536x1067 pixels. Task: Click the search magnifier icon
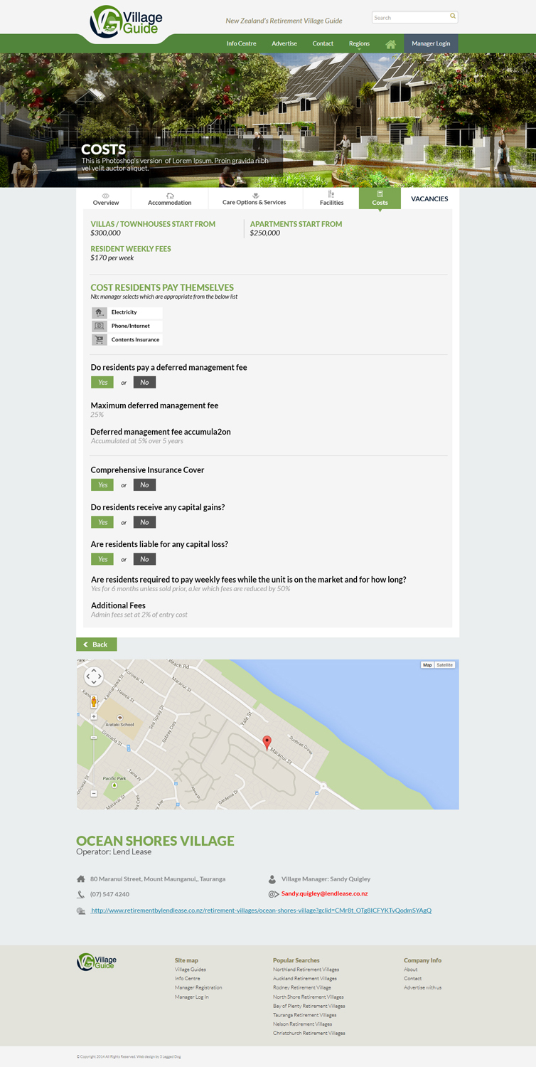[453, 16]
